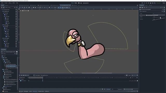166x93 pixels.
Task: Switch to the 3D workspace
Action: click(x=76, y=3)
